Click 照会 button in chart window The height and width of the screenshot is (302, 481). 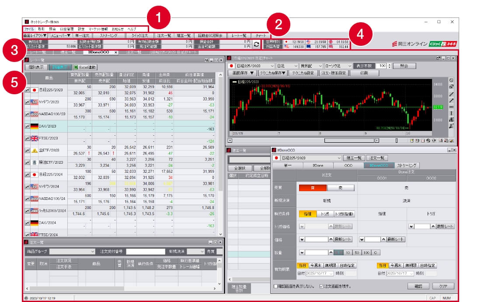tap(404, 66)
